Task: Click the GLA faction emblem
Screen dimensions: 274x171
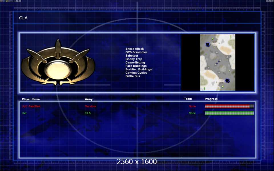Action: (58, 62)
